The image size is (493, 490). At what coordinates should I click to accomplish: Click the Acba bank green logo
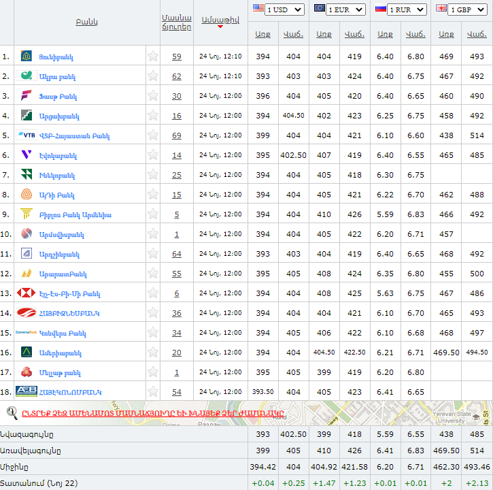(x=27, y=76)
